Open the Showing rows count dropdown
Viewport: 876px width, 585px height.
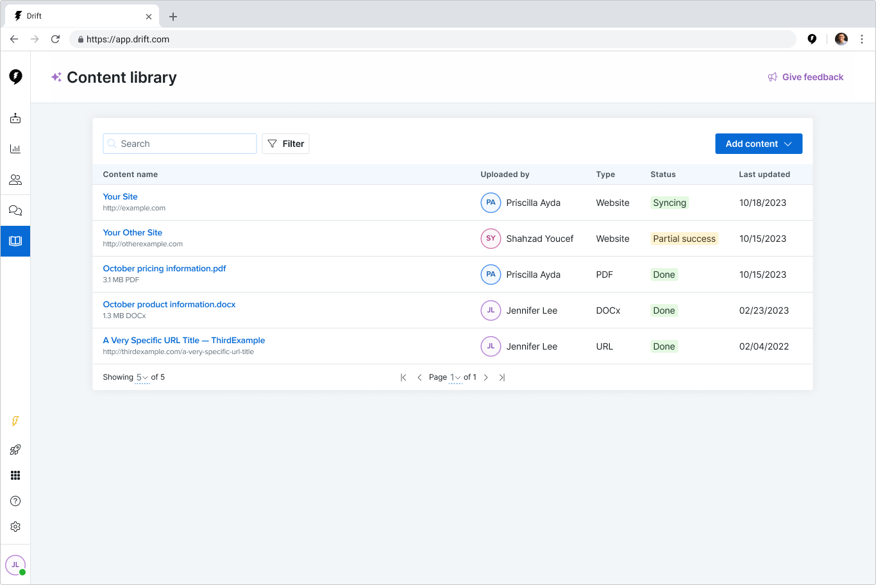pos(142,377)
